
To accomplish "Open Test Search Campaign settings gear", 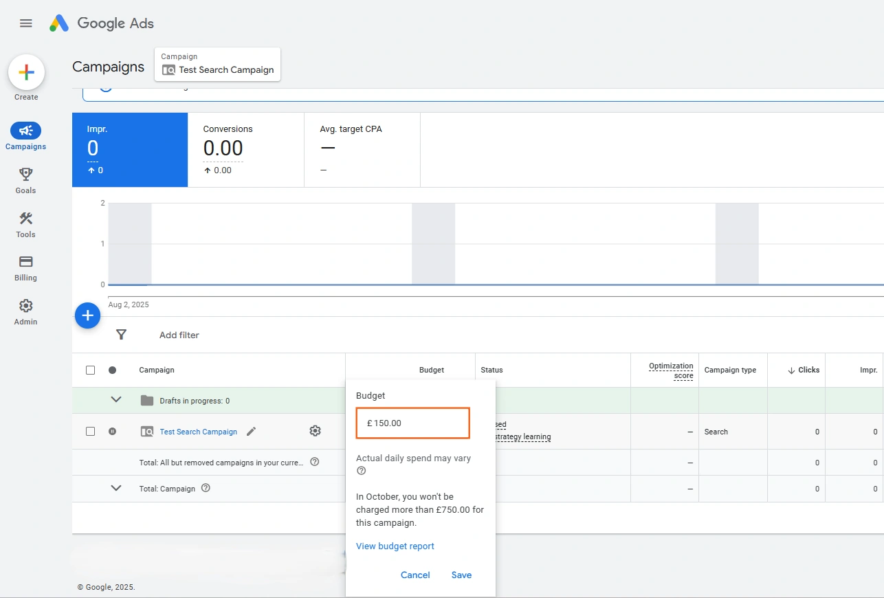I will tap(315, 431).
